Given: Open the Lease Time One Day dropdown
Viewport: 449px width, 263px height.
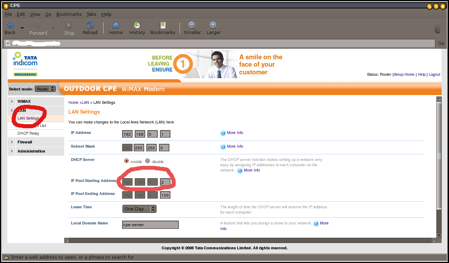Looking at the screenshot, I should pyautogui.click(x=139, y=209).
